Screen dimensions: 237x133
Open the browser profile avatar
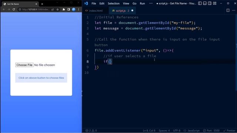coord(74,10)
